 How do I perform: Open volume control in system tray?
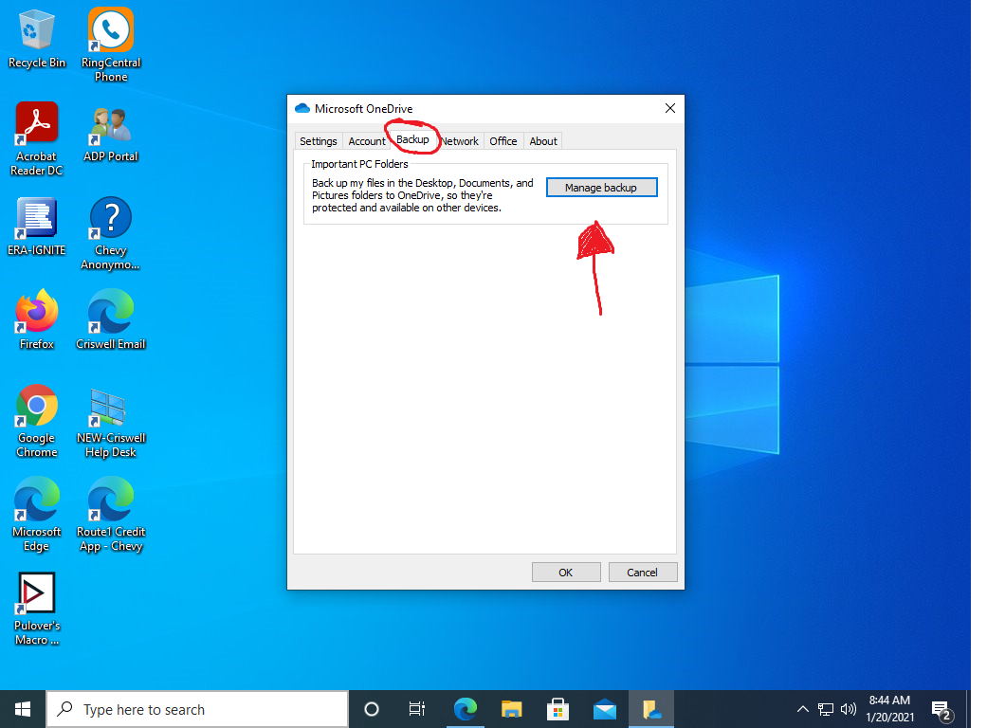(x=848, y=710)
